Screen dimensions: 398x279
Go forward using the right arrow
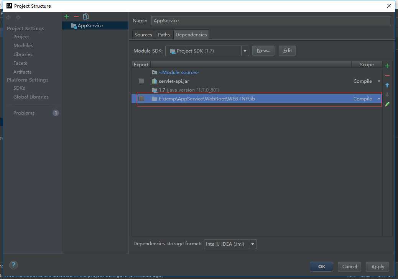pos(18,17)
